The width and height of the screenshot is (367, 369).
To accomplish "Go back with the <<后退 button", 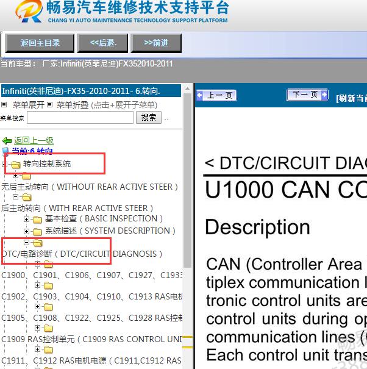I will [103, 43].
